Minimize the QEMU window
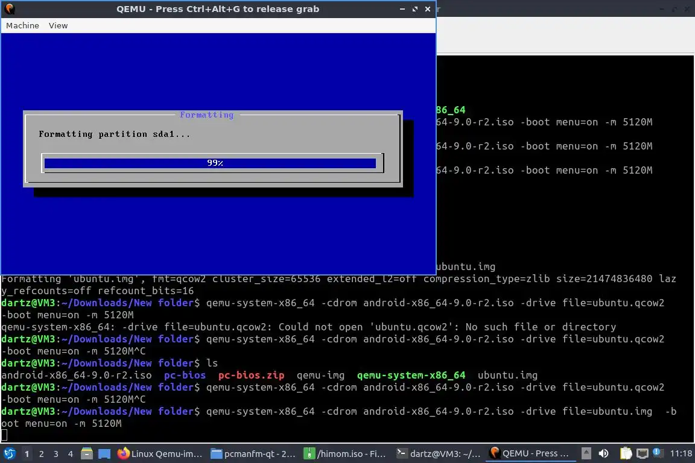Screen dimensions: 695x463 pos(402,9)
